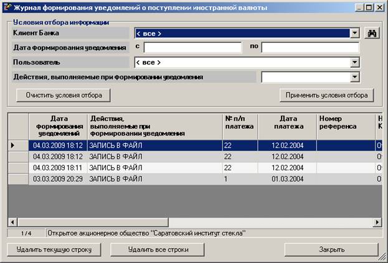
Task: Select the row dated 03.03.2009 20:29
Action: pos(56,179)
